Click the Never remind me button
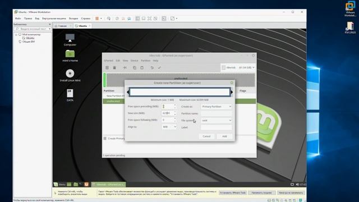 coord(291,193)
